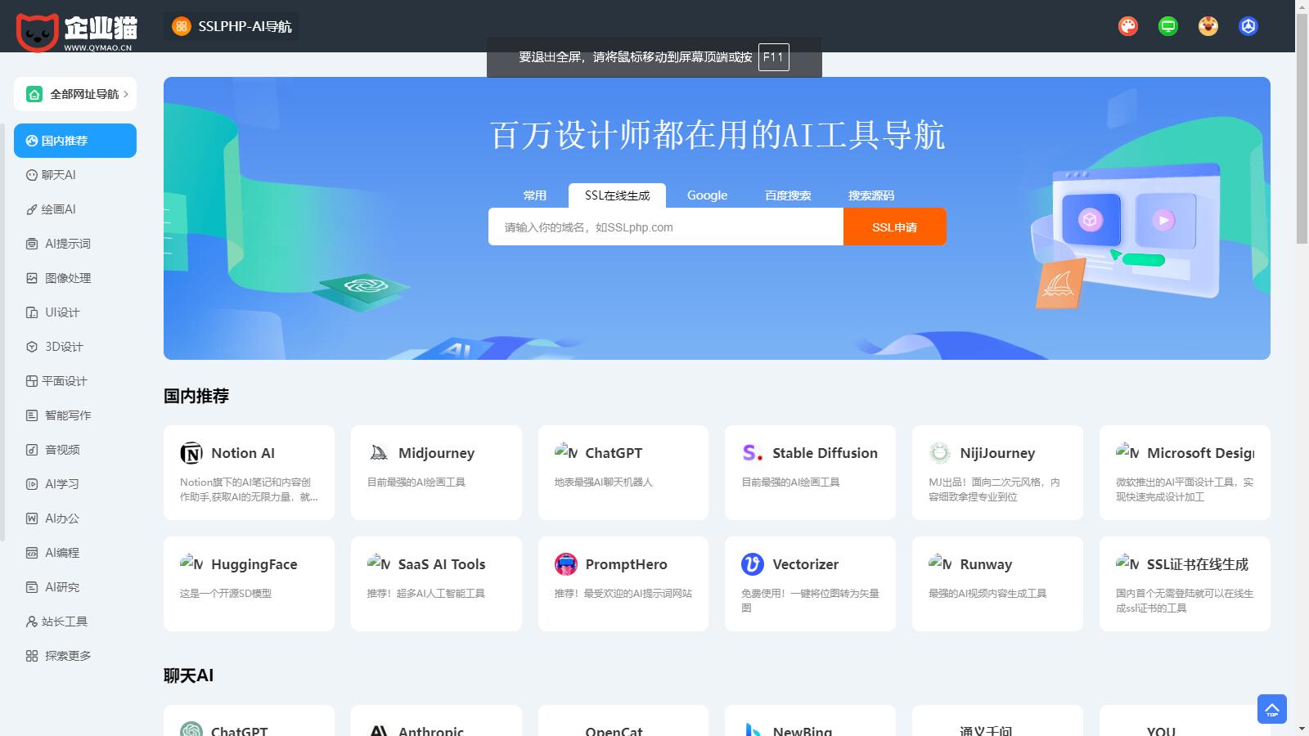
Task: Click the Notion AI logo icon
Action: [191, 453]
